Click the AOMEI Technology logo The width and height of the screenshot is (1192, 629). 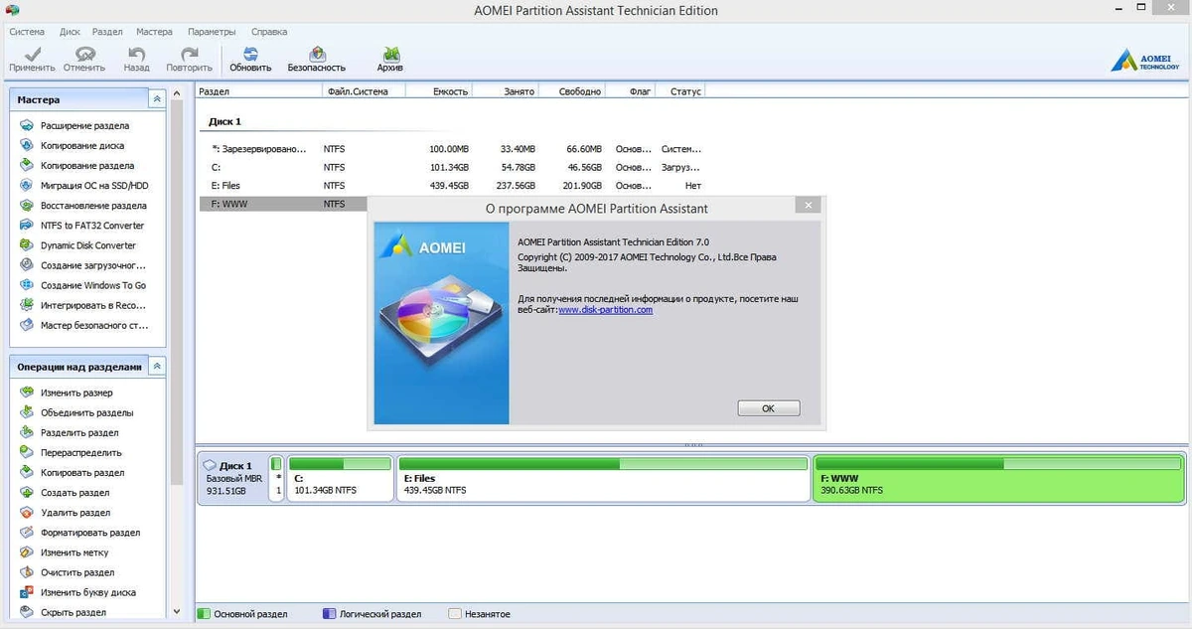1145,60
